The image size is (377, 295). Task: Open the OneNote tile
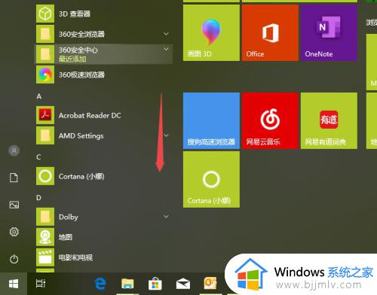pos(329,32)
